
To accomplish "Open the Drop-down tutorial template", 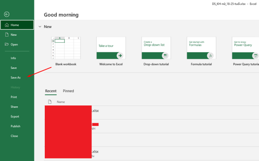I will (x=156, y=48).
